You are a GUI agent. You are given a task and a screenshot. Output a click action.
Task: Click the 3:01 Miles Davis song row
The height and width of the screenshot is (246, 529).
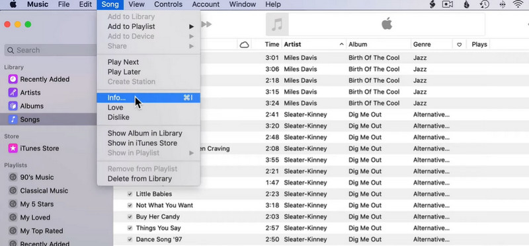click(364, 58)
